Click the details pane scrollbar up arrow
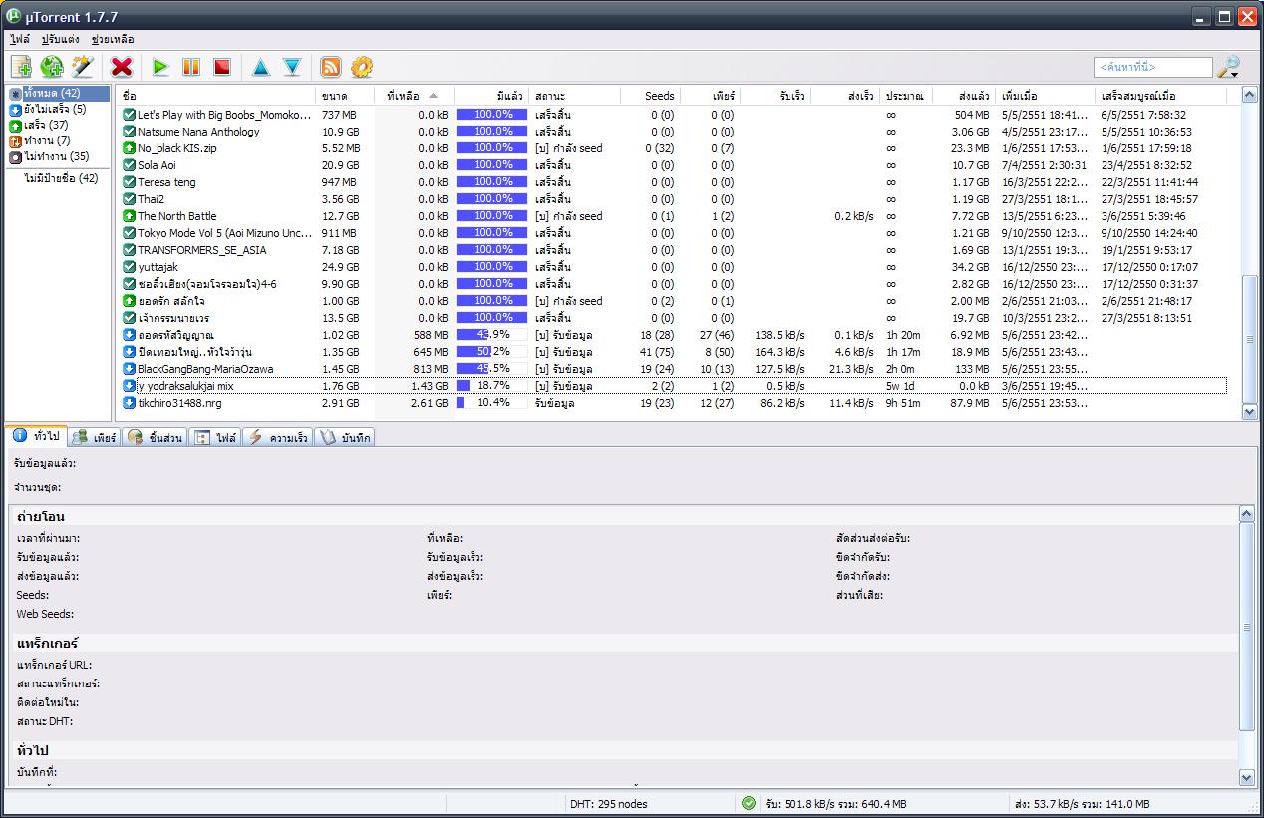Viewport: 1264px width, 818px height. point(1247,514)
